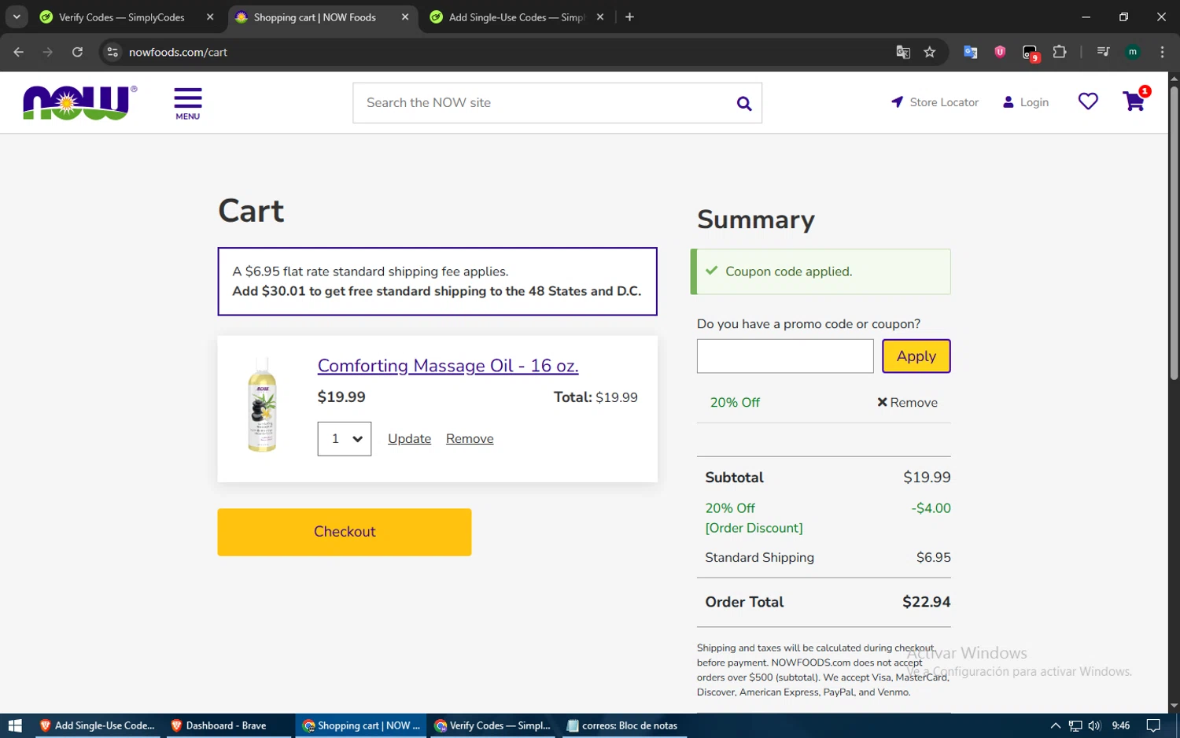This screenshot has width=1180, height=738.
Task: Click the Standard Shipping $6.95 value
Action: point(933,558)
